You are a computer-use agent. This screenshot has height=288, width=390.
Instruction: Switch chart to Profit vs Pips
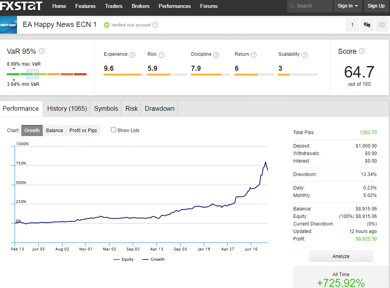[83, 131]
